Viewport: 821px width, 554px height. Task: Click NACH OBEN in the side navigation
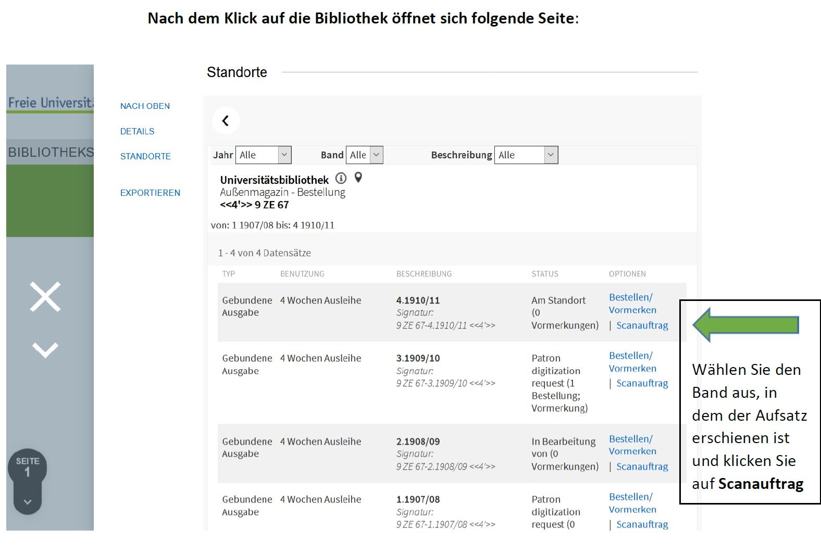click(145, 106)
